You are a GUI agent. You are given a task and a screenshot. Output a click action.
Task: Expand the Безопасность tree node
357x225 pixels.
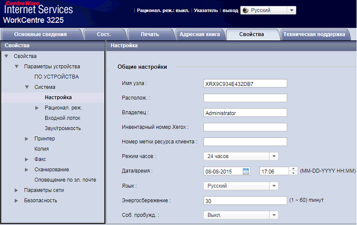[x=16, y=201]
